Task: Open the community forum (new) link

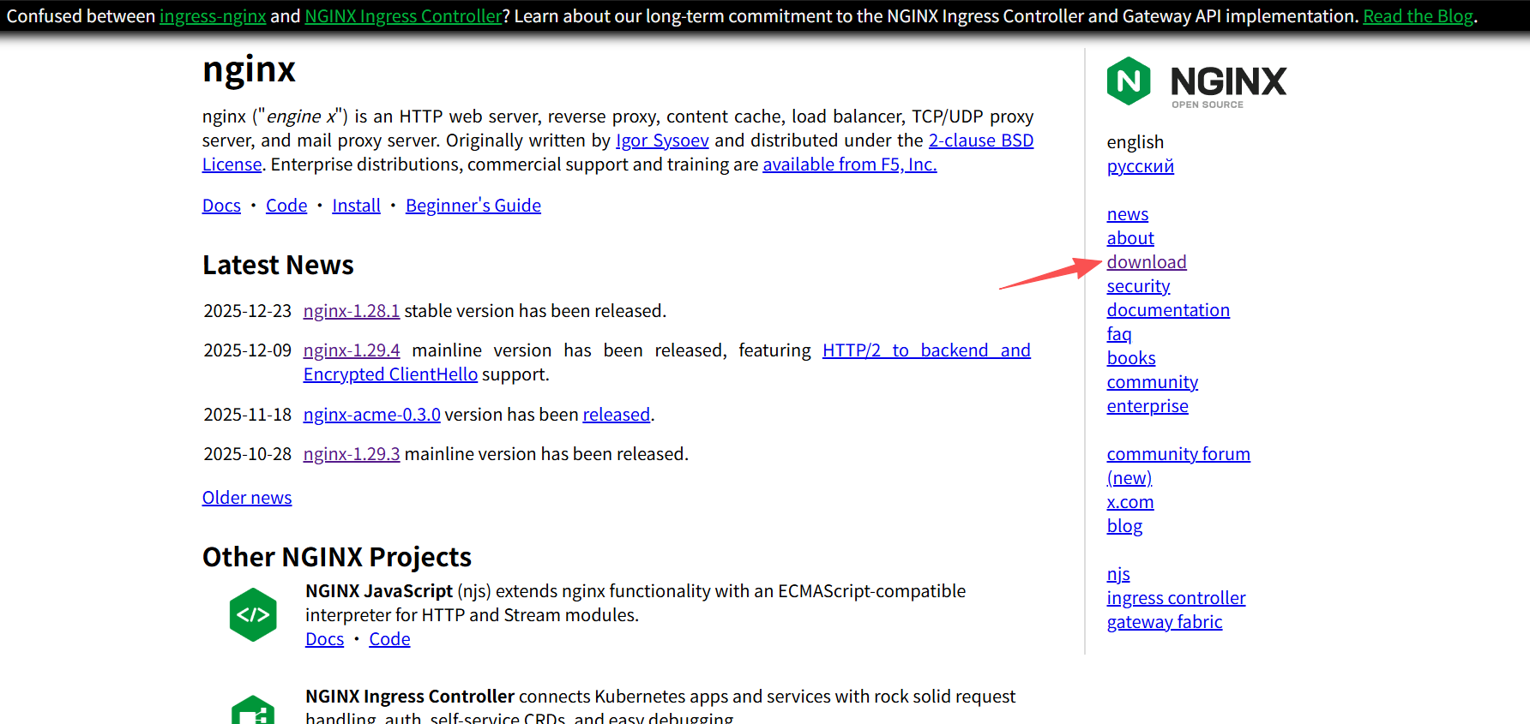Action: [1178, 454]
